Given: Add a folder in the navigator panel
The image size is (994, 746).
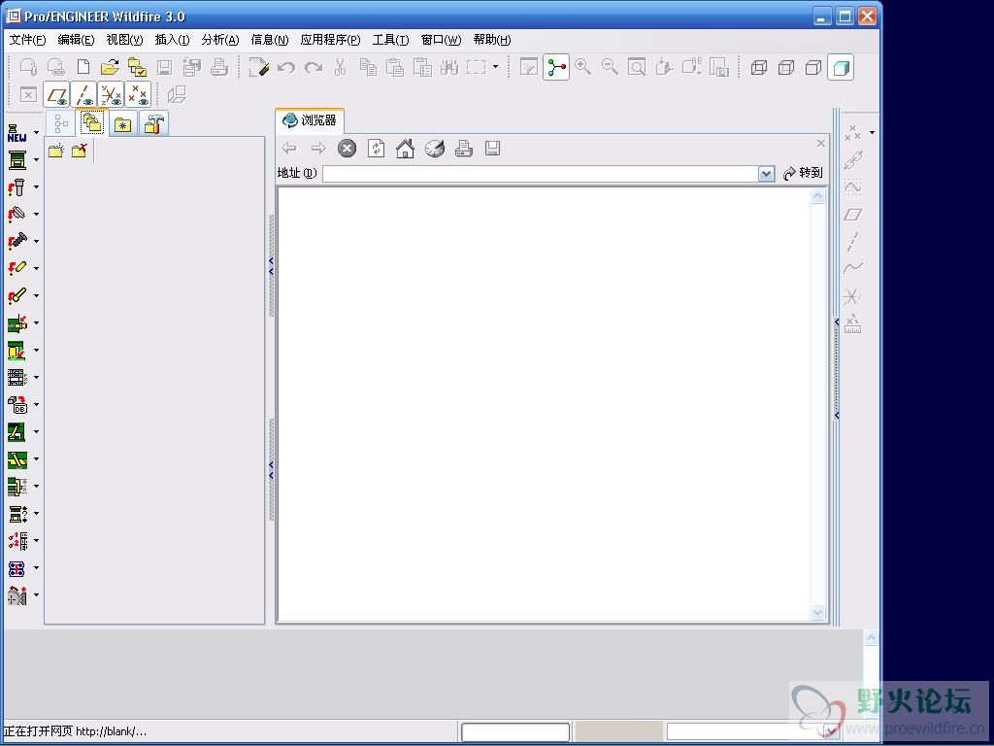Looking at the screenshot, I should pos(56,151).
